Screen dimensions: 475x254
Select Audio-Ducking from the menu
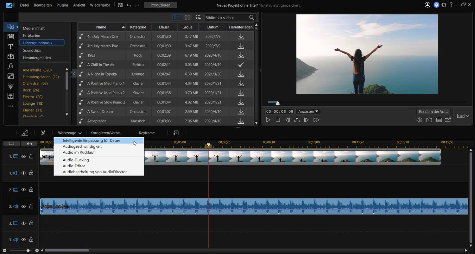click(76, 160)
